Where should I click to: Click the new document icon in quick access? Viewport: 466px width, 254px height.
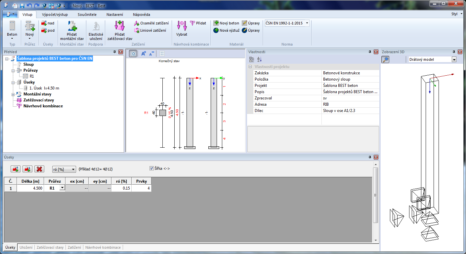coord(15,6)
